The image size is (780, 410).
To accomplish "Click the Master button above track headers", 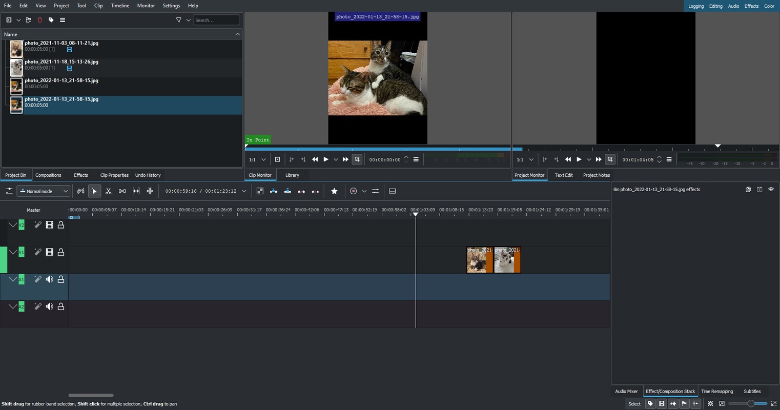I will point(33,210).
